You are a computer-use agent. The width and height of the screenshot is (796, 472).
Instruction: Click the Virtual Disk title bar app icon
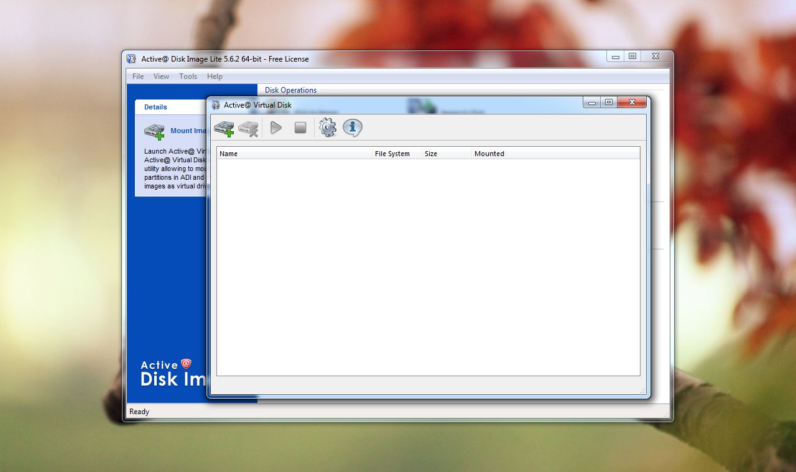tap(216, 104)
